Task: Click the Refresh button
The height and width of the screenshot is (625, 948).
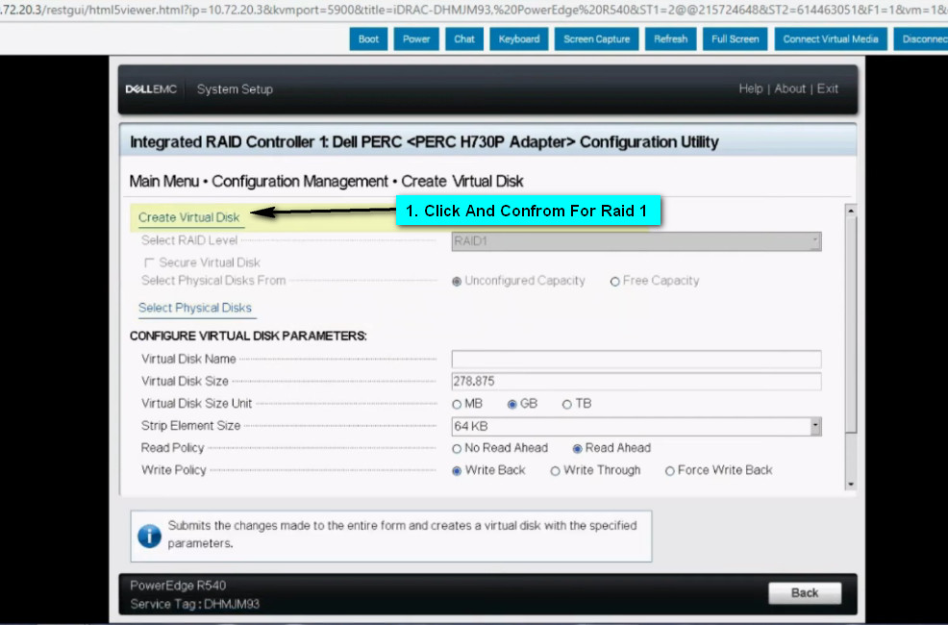Action: point(670,39)
